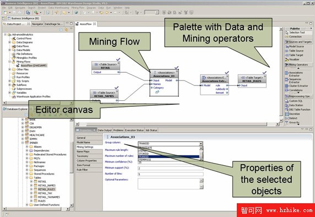The height and width of the screenshot is (217, 315).
Task: Collapse the Tables folder in Database Explorer
Action: [27, 178]
